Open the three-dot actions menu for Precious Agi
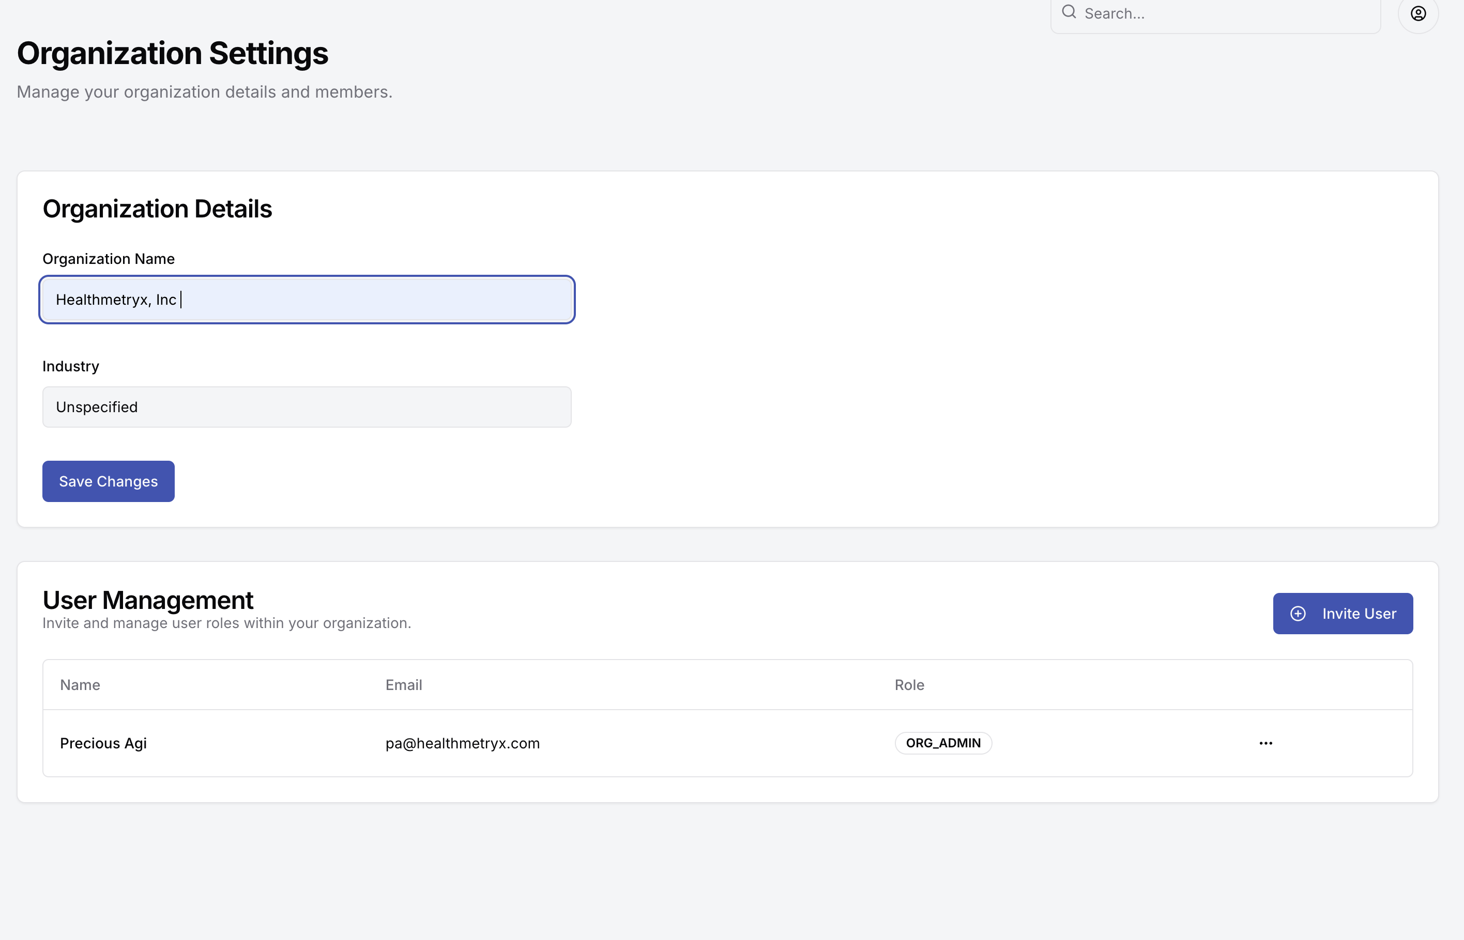Screen dimensions: 1464x940 [1265, 743]
